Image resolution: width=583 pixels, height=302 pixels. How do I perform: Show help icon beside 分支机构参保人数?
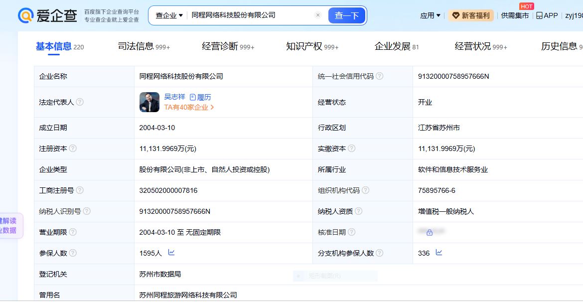[x=379, y=253]
